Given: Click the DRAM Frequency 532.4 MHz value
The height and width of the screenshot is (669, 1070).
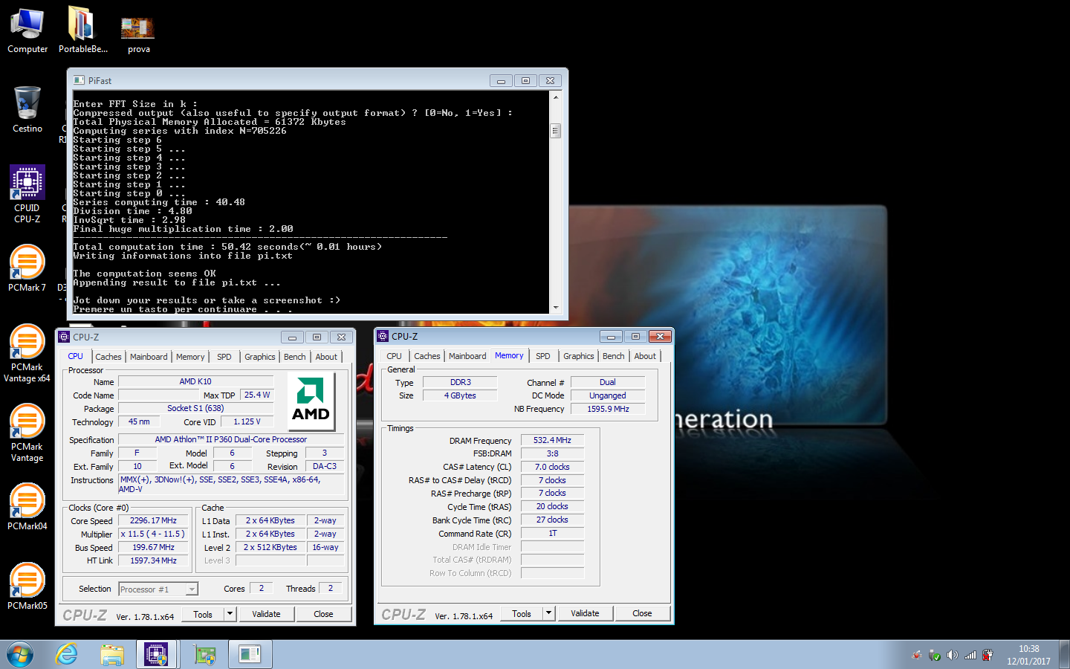Looking at the screenshot, I should point(552,440).
